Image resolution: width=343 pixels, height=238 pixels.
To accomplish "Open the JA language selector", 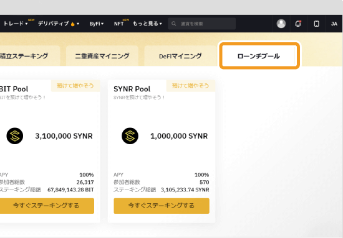I will 334,24.
